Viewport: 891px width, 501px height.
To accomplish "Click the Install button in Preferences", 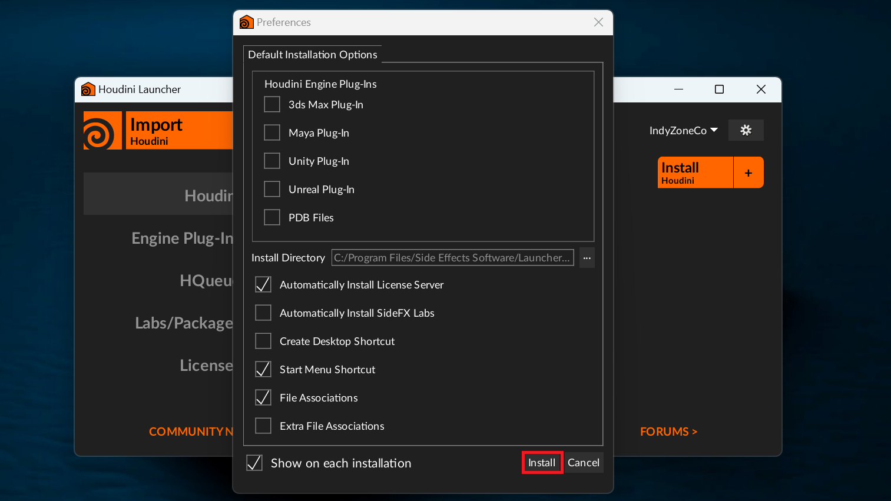I will tap(542, 463).
